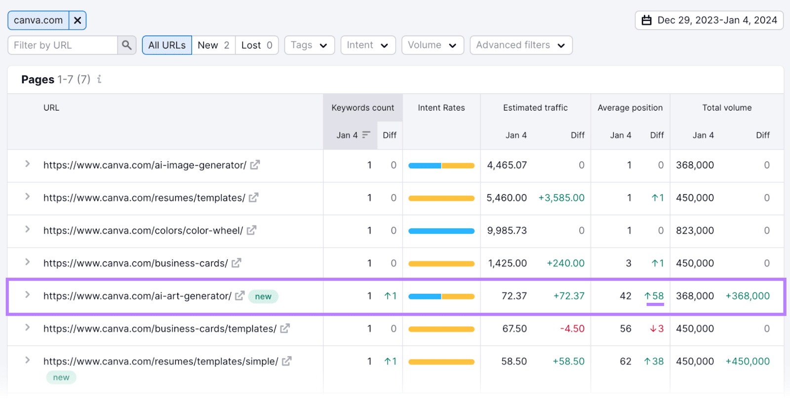Sort by Keywords count Jan 4 icon
This screenshot has width=790, height=400.
366,135
